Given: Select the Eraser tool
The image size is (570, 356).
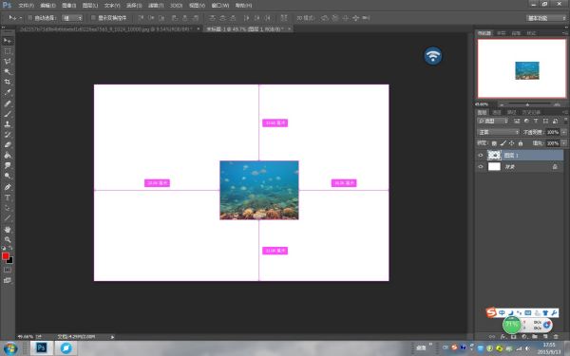Looking at the screenshot, I should tap(8, 144).
